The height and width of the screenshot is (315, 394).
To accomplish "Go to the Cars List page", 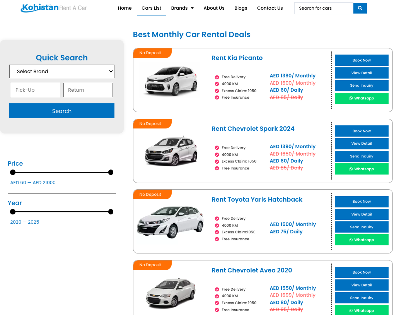I will [x=152, y=8].
